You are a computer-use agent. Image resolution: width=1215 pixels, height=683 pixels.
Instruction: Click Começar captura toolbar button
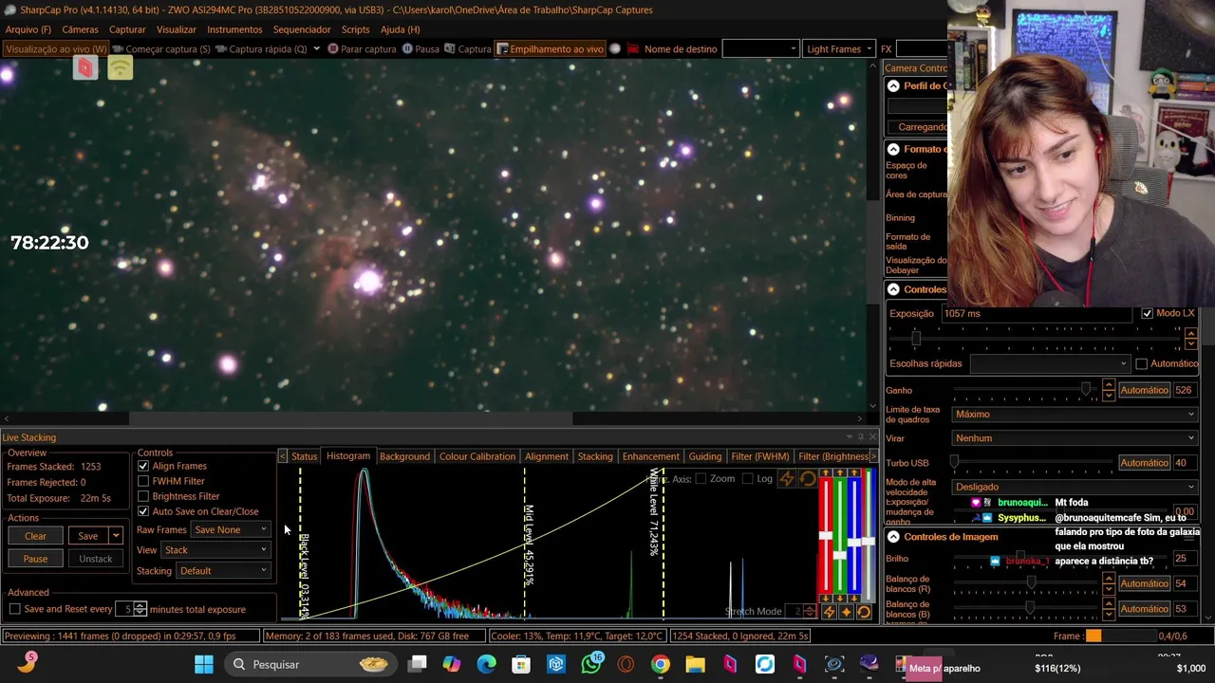(x=160, y=49)
